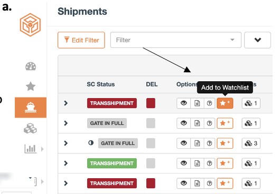This screenshot has height=194, width=280.
Task: Click help question icon in second row
Action: click(x=209, y=123)
